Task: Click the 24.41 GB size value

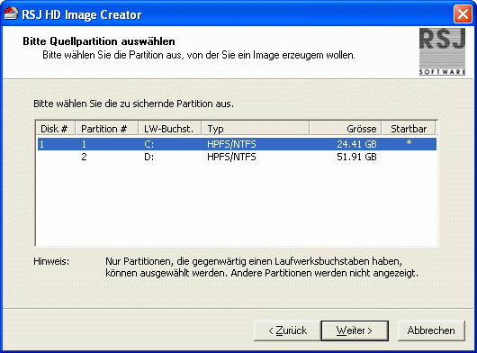Action: (x=356, y=144)
